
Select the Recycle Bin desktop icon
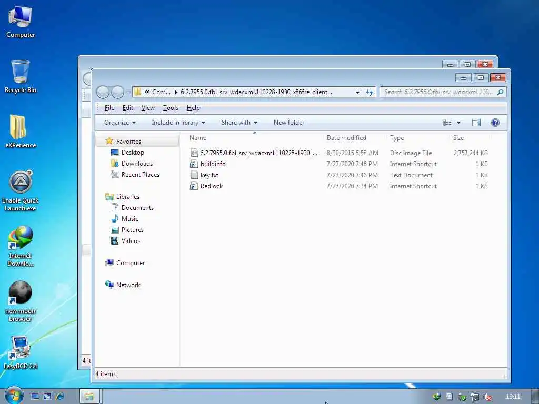21,77
